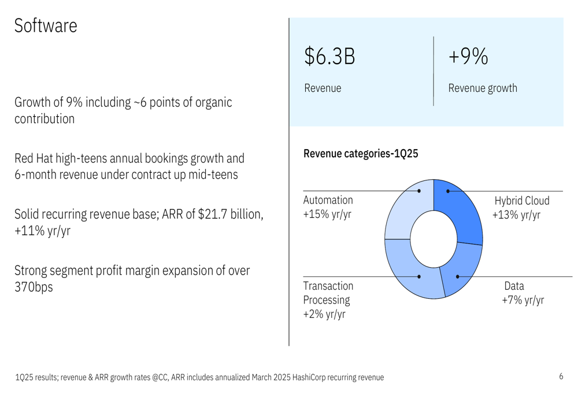Click the ARR of $21.7 billion text
The image size is (578, 396).
click(x=139, y=222)
